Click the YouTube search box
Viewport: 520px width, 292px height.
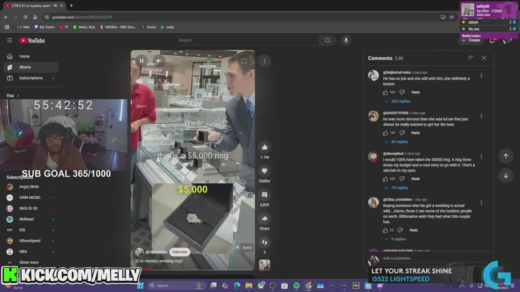pos(247,40)
